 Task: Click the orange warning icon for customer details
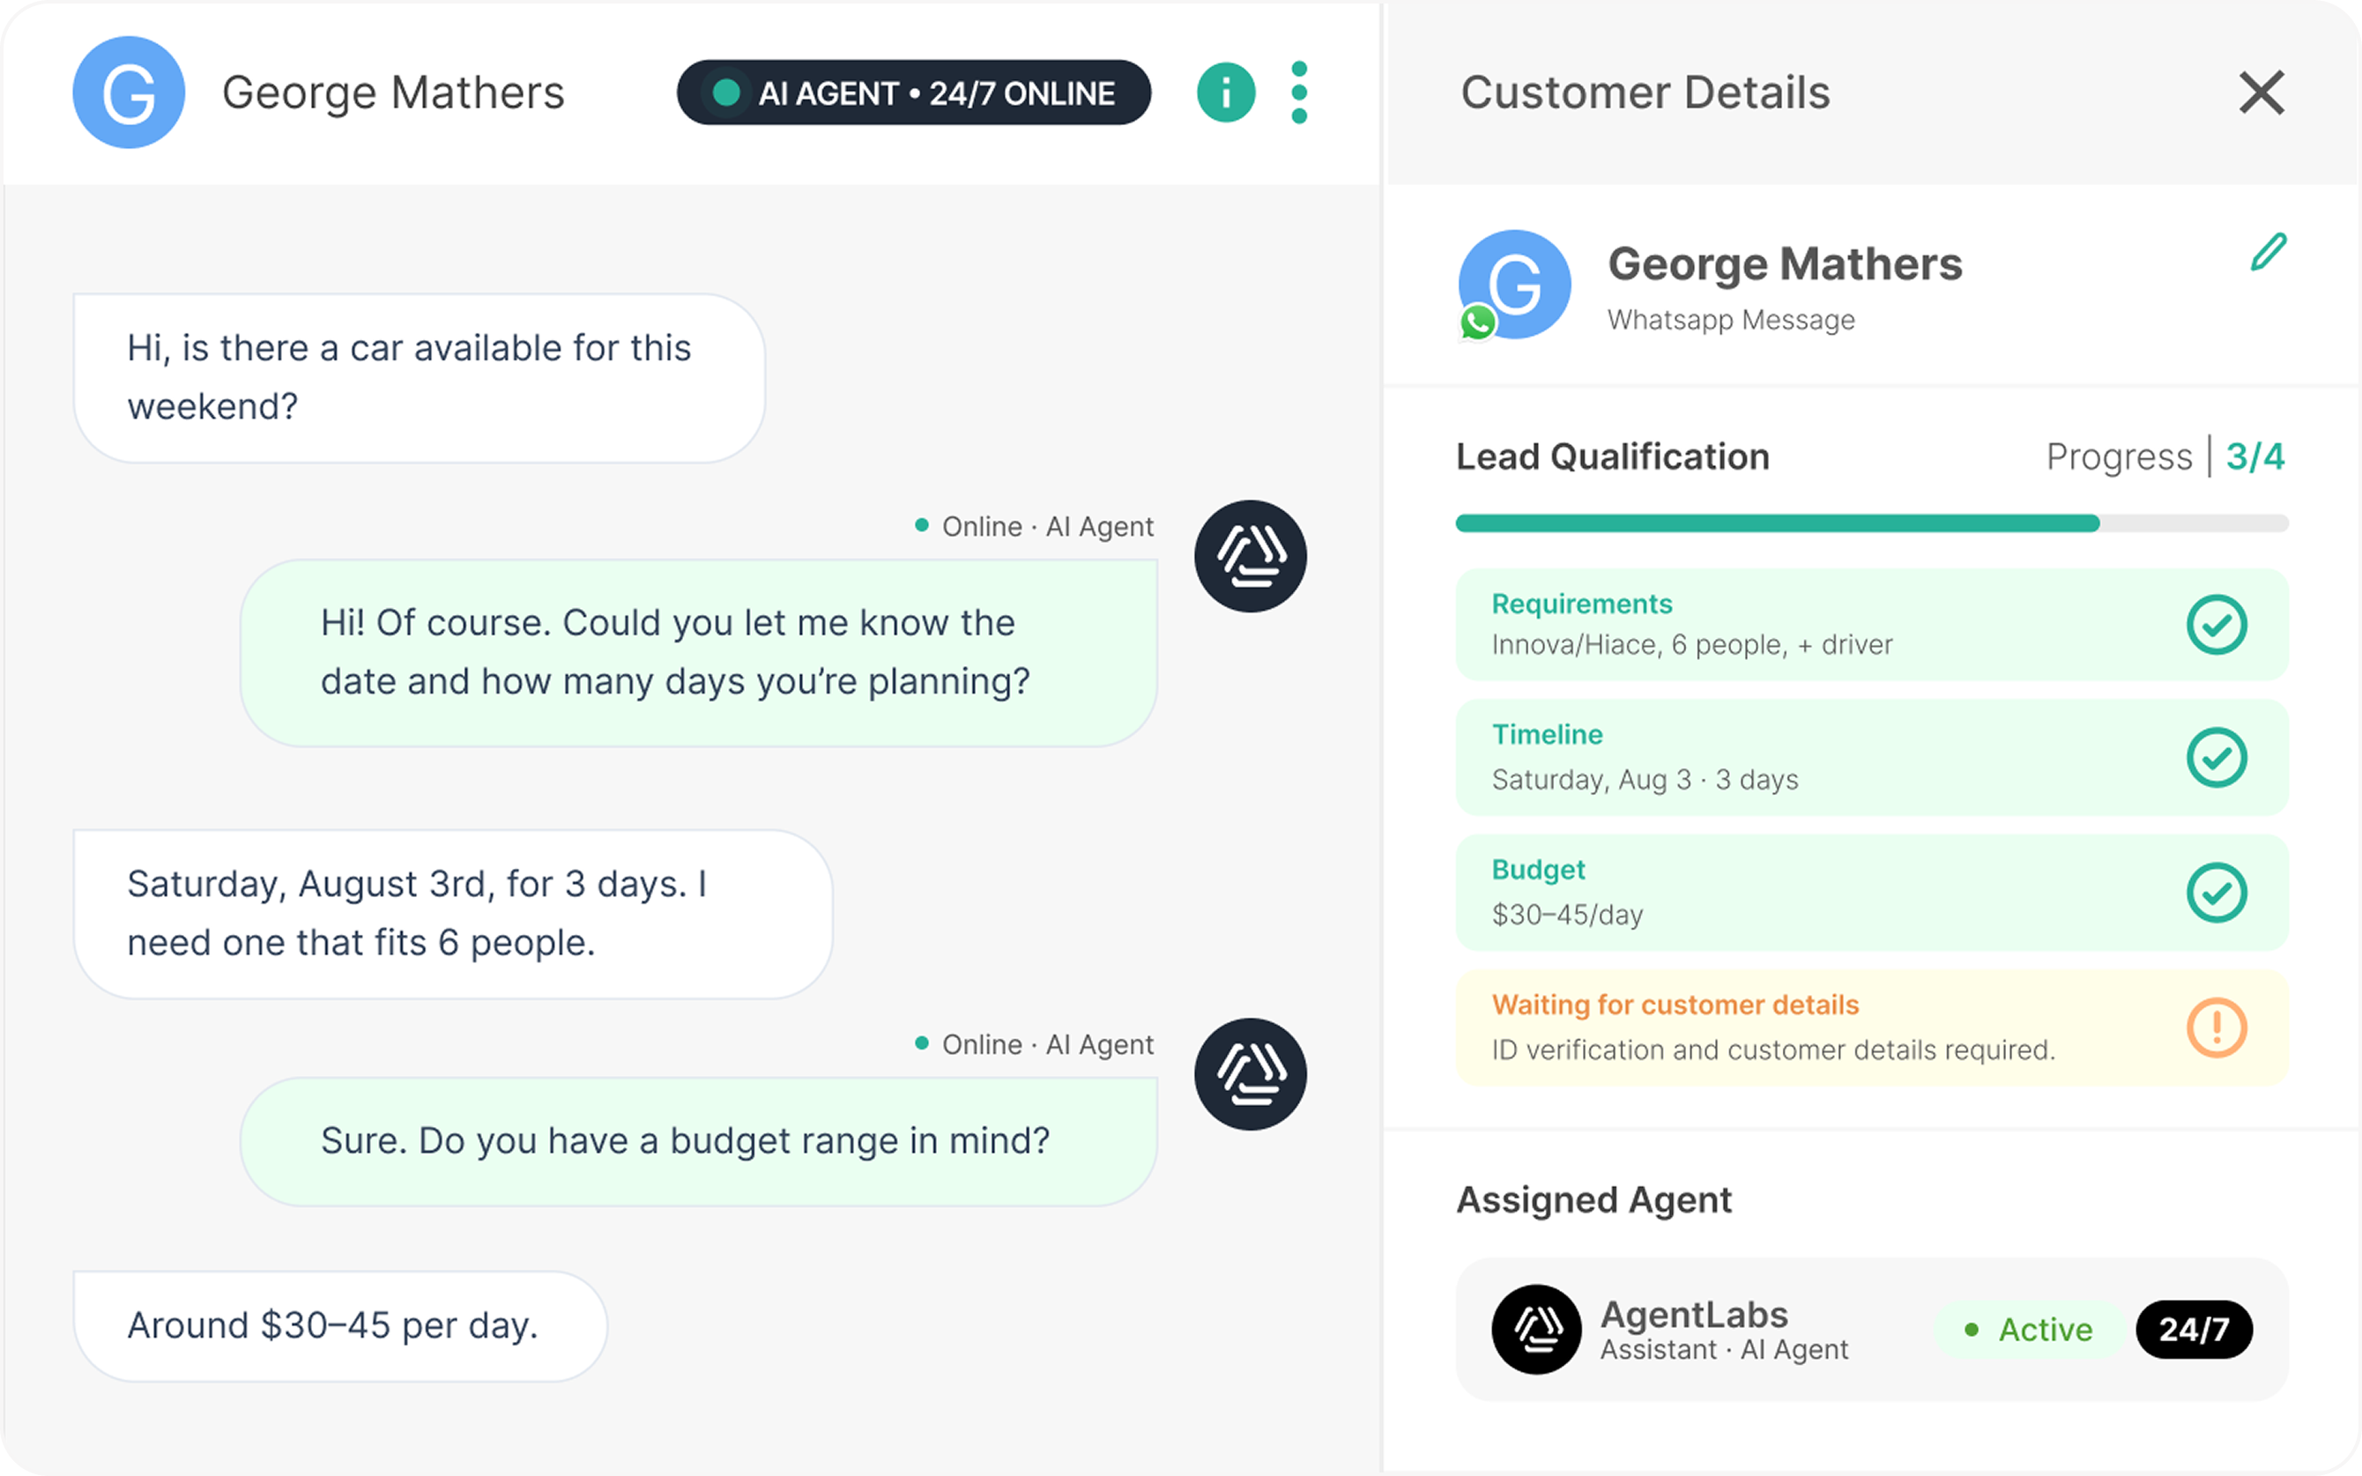(x=2217, y=1027)
